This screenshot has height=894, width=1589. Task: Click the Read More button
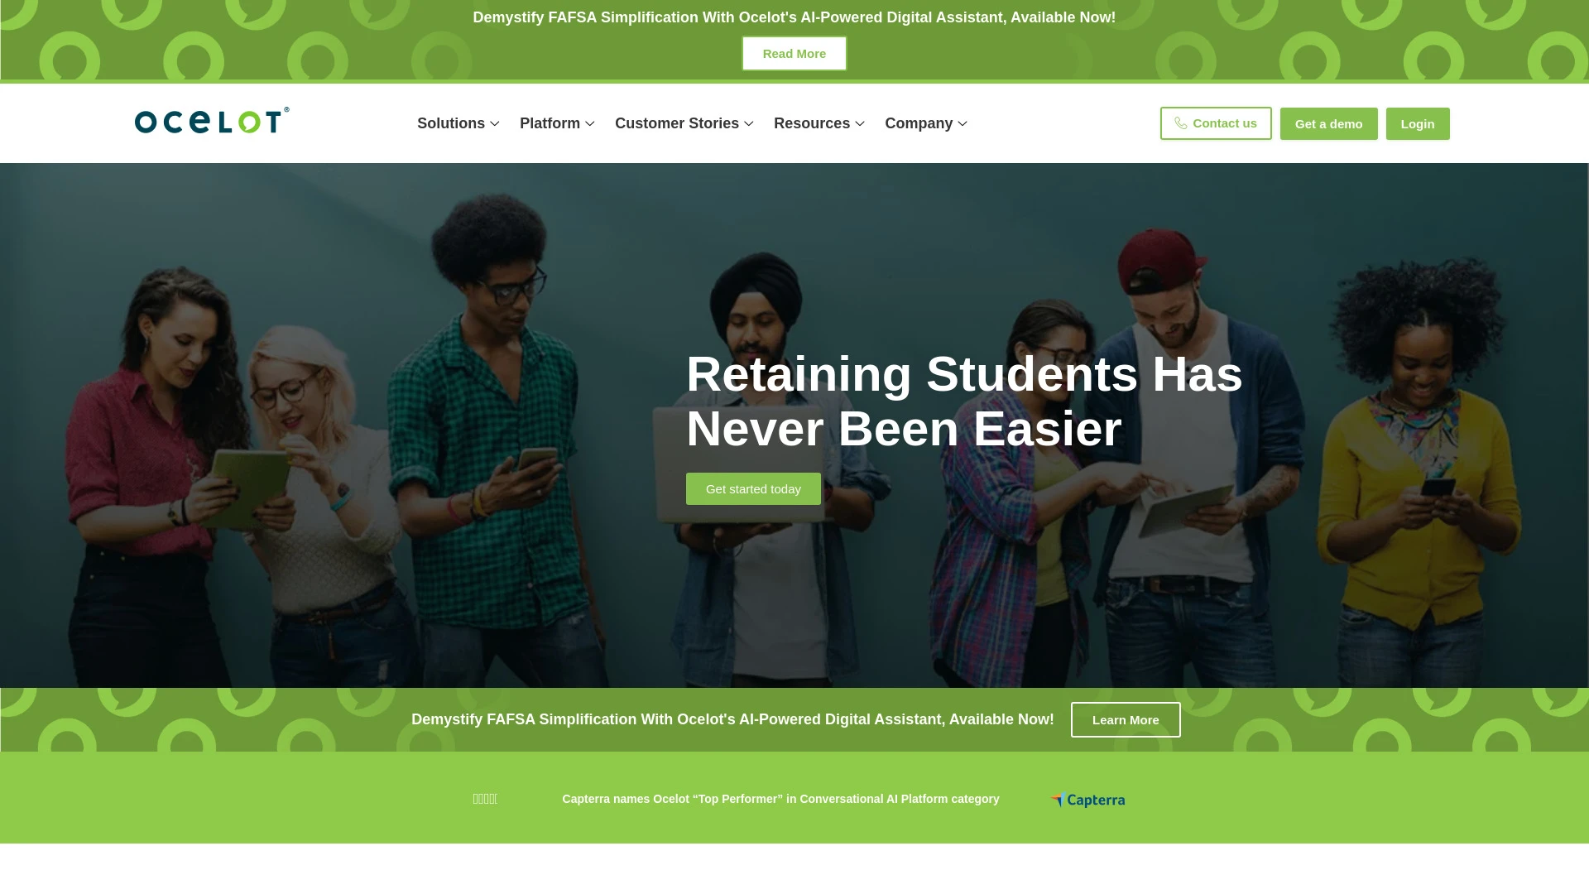794,54
